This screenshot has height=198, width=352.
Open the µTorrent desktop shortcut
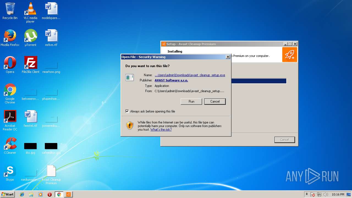coord(30,38)
